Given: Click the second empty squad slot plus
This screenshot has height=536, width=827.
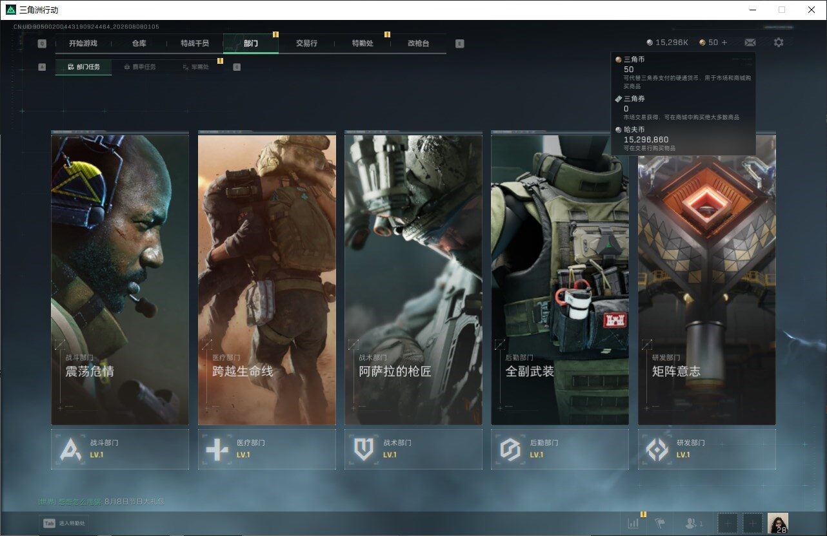Looking at the screenshot, I should point(752,524).
